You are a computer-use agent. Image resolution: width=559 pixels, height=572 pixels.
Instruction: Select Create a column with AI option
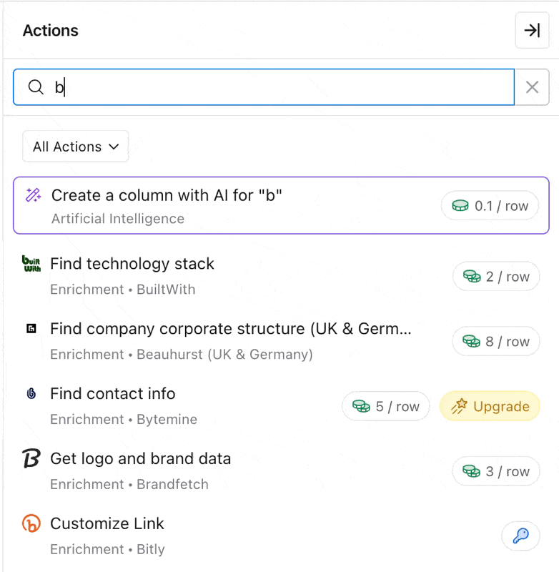(x=167, y=195)
